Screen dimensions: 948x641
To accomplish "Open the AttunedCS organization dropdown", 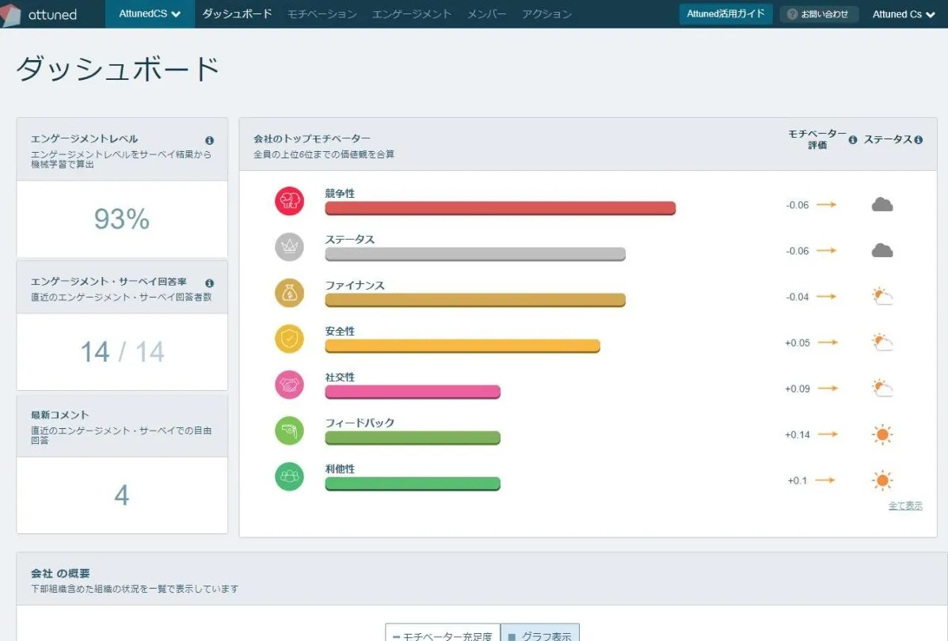I will (x=149, y=13).
